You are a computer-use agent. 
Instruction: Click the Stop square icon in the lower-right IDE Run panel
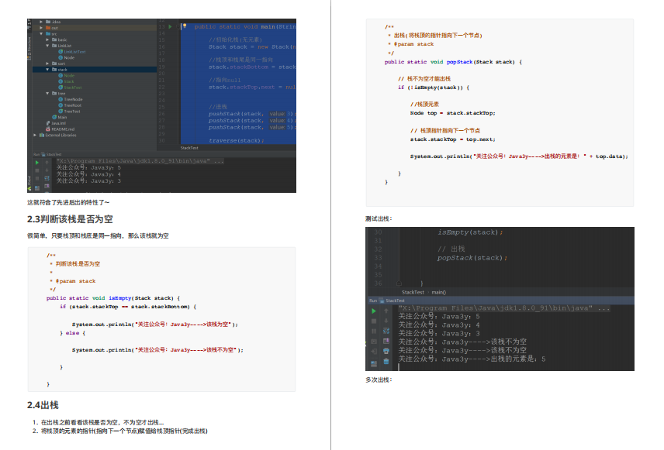click(x=374, y=321)
